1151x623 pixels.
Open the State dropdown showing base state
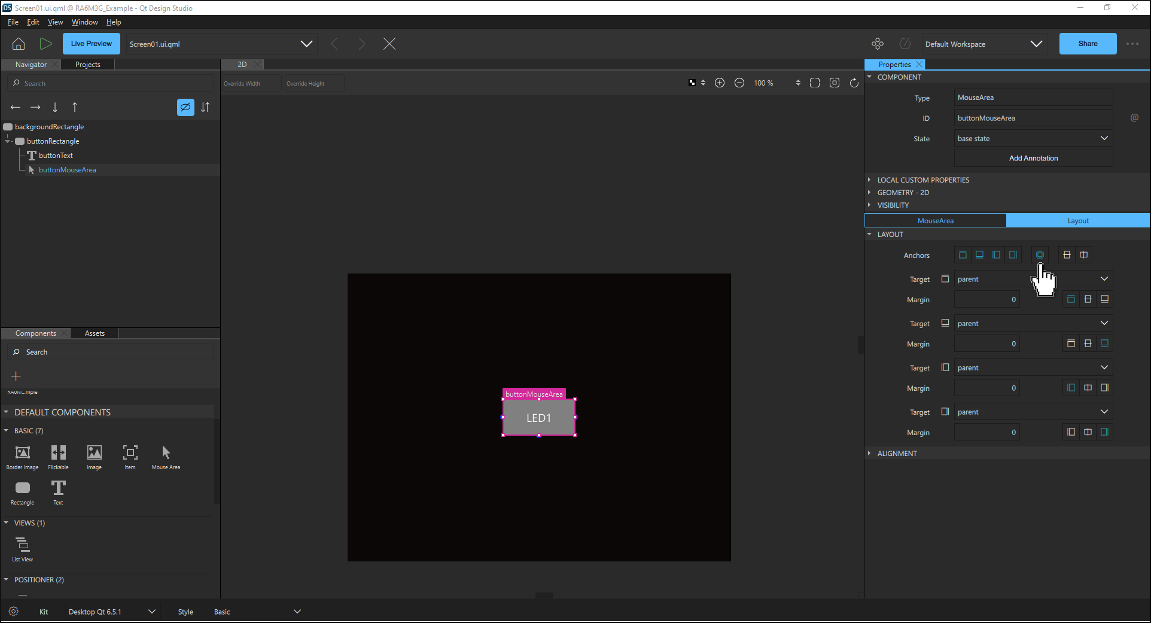(1033, 138)
